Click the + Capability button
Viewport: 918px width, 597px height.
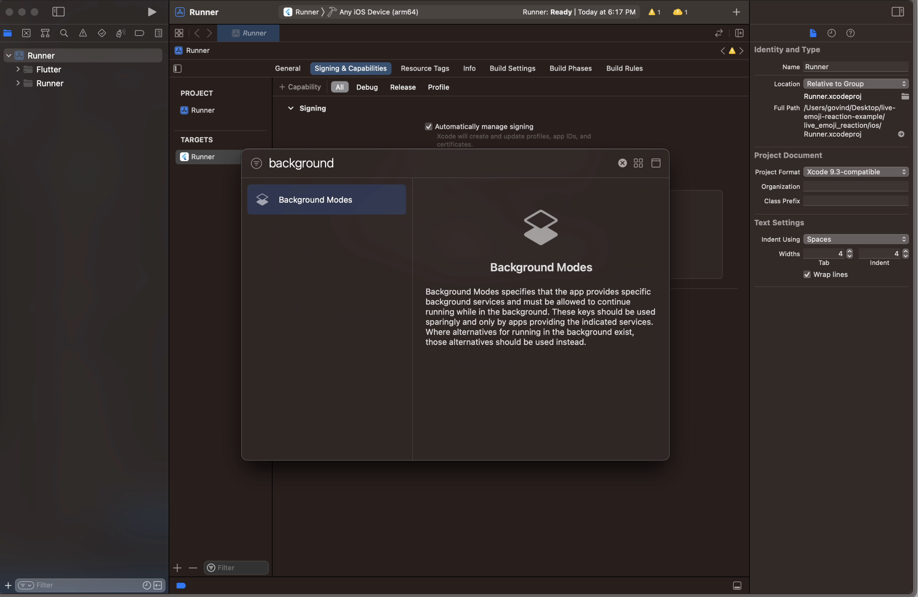(300, 87)
